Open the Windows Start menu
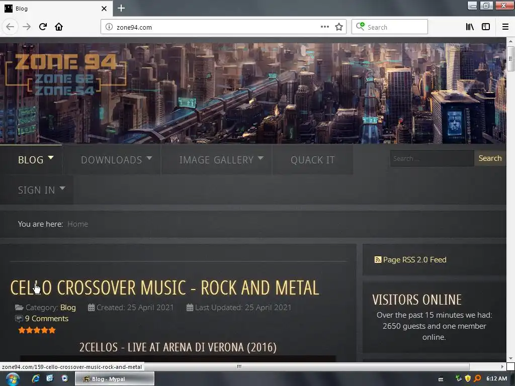The image size is (515, 386). coord(12,379)
